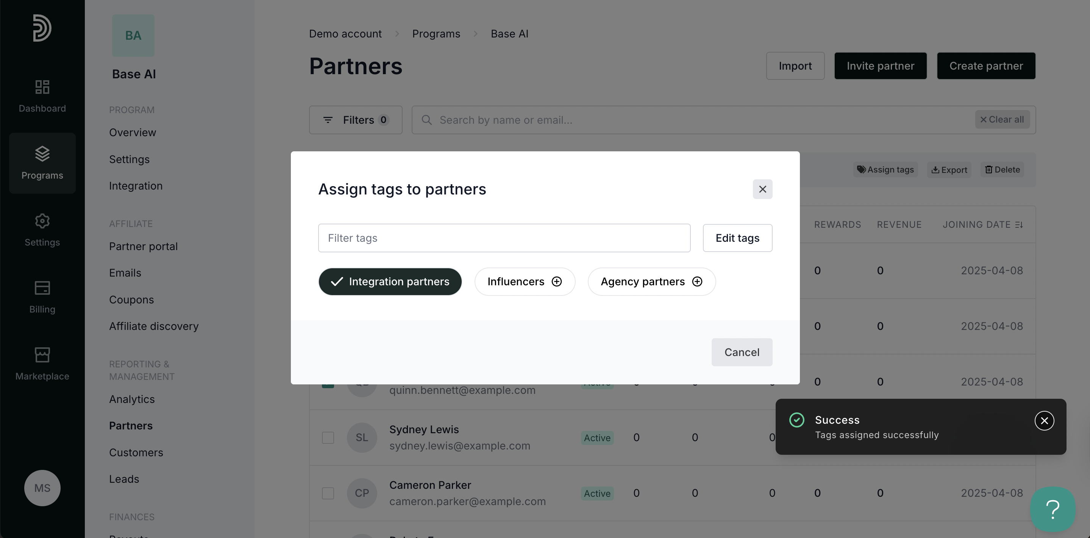Click the Invite partner button
1090x538 pixels.
click(x=881, y=66)
